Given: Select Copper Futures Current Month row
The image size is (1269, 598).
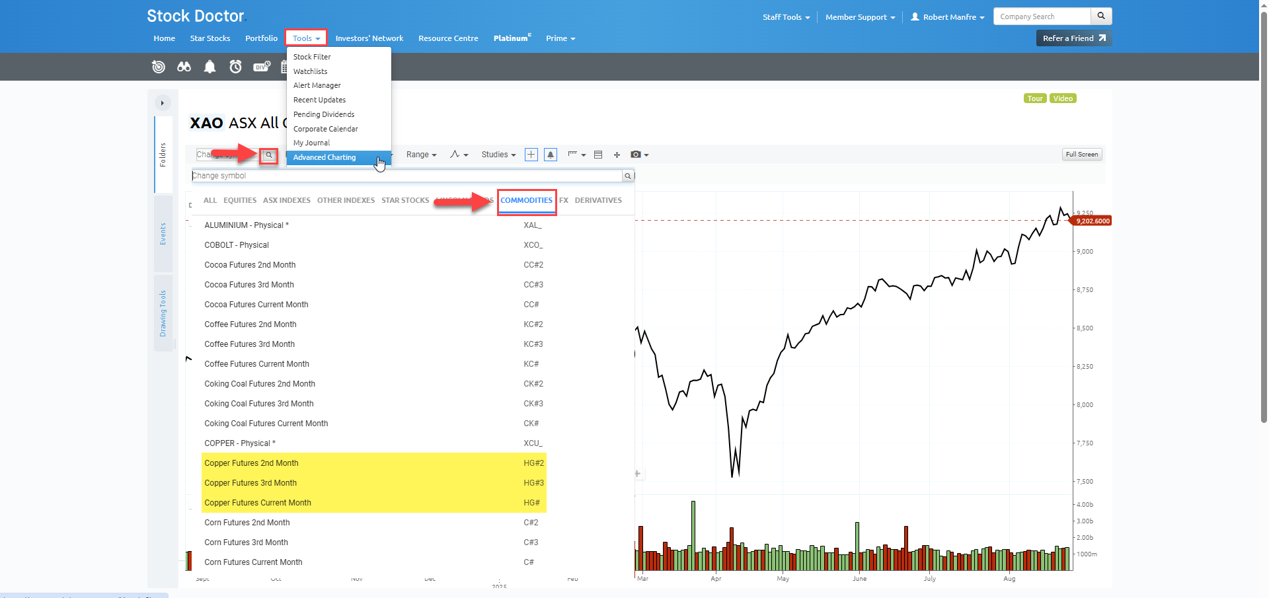Looking at the screenshot, I should point(258,503).
